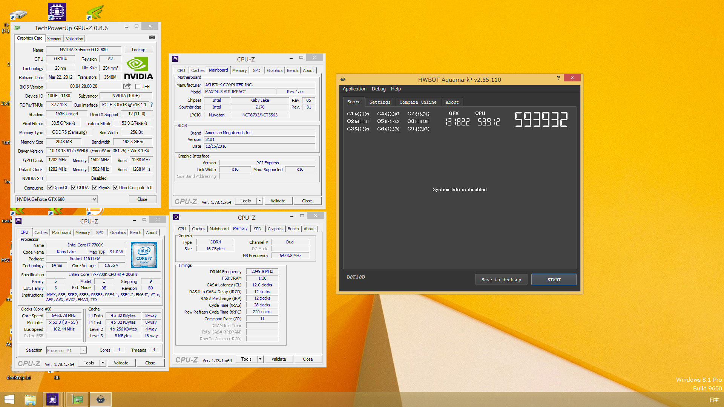Image resolution: width=724 pixels, height=407 pixels.
Task: Click the Intel Core i7 badge in CPU-Z
Action: click(144, 255)
